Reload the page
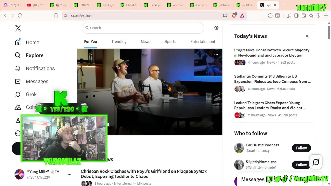Image resolution: width=331 pixels, height=186 pixels. pos(20,16)
